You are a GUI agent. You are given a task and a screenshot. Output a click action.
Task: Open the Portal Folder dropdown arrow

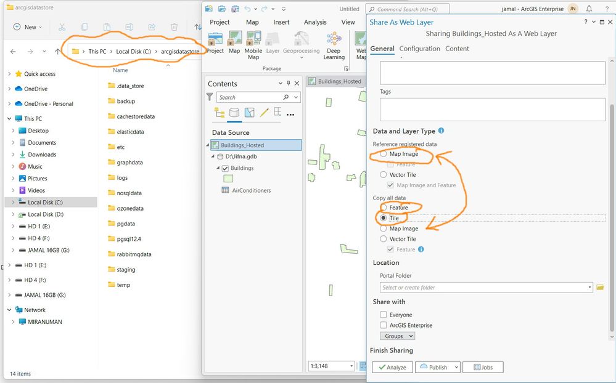tap(589, 287)
